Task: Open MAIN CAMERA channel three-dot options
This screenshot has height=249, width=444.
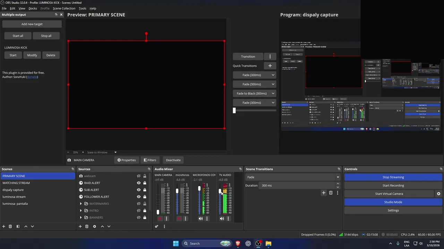Action: coord(166,219)
